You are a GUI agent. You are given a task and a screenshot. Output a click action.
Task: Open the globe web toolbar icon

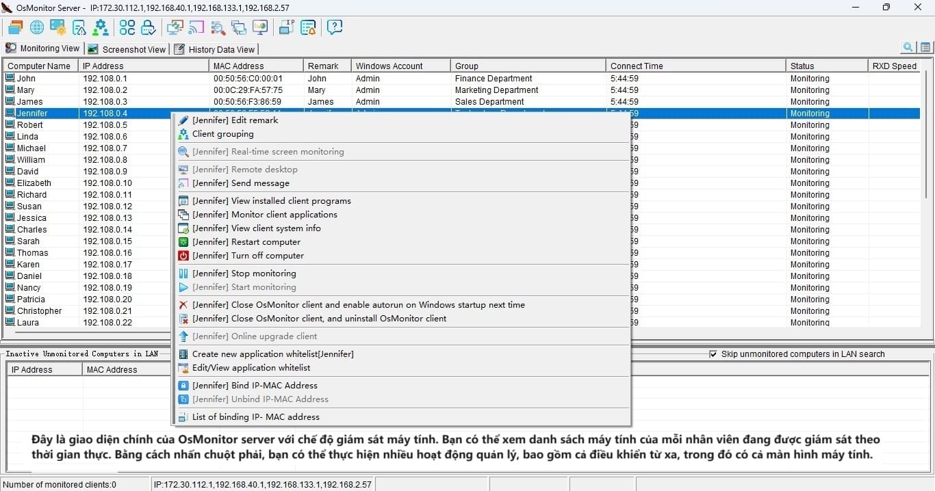pos(37,27)
